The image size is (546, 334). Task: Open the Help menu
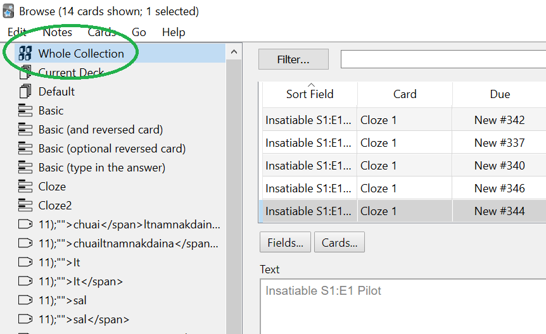point(174,32)
